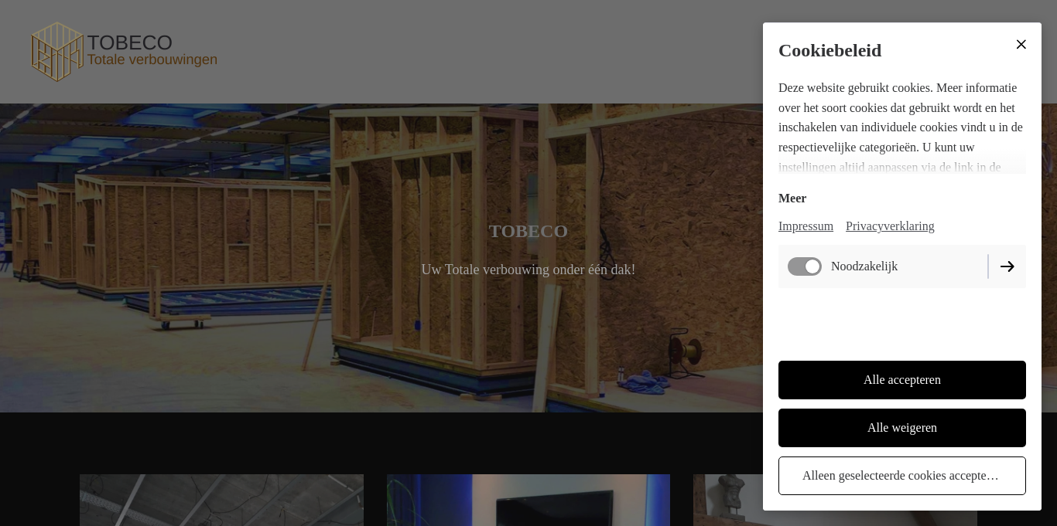Open the middle TV wall thumbnail
This screenshot has height=526, width=1057.
(x=528, y=500)
